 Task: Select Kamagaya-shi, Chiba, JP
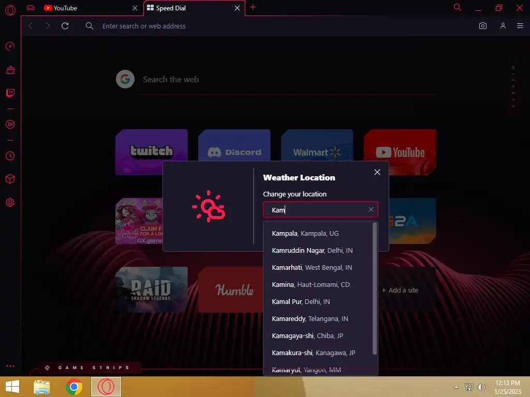318,335
